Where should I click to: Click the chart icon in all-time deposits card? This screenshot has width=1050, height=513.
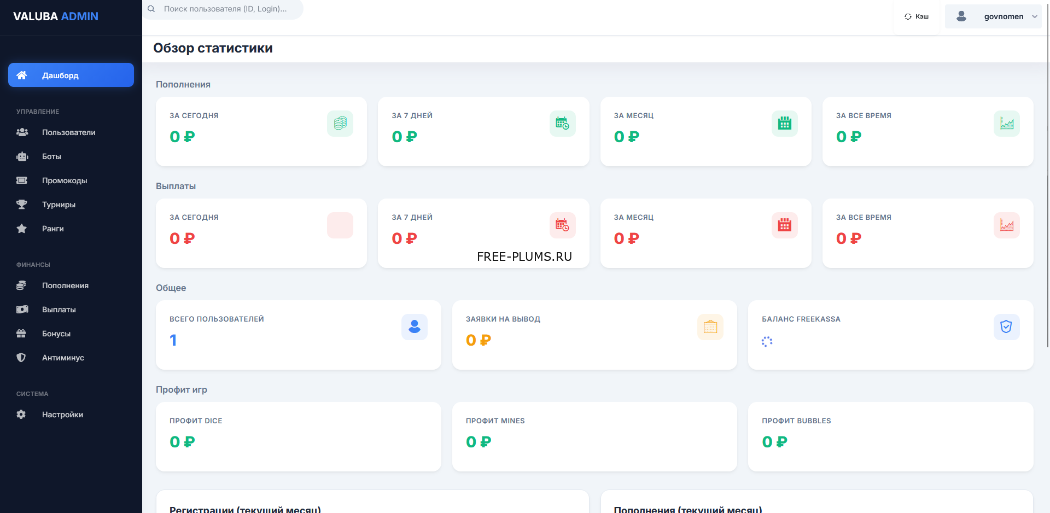coord(1006,124)
